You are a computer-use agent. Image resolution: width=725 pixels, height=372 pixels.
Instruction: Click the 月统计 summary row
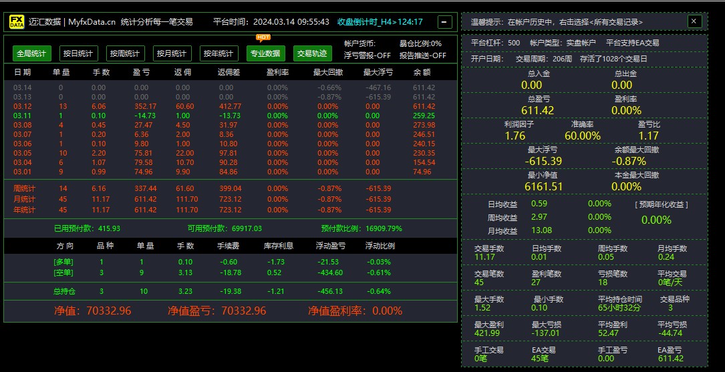pyautogui.click(x=231, y=199)
